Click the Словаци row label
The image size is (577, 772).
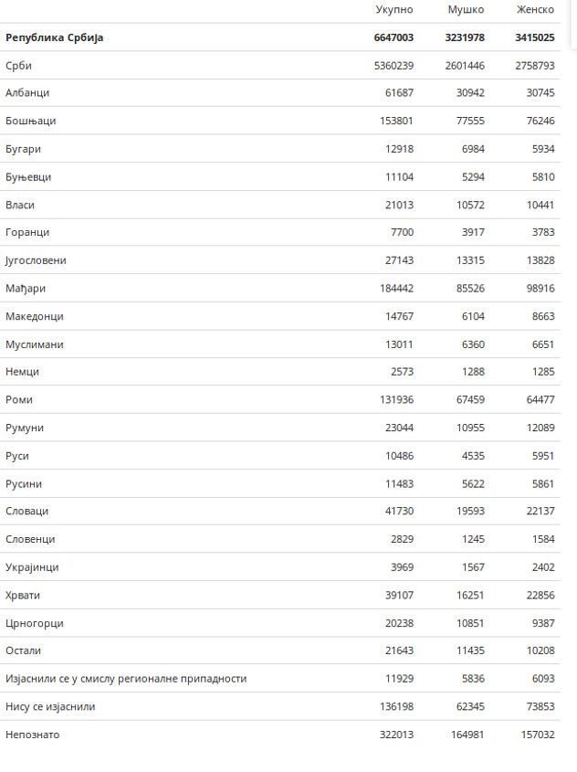coord(26,512)
